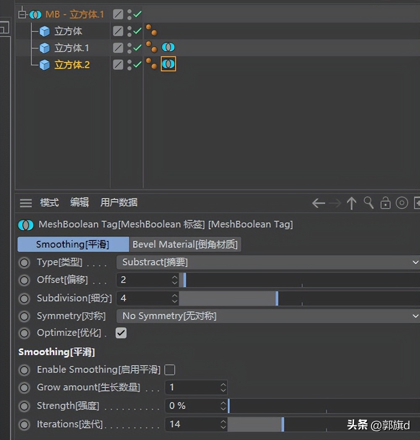The width and height of the screenshot is (420, 440).
Task: Click the back navigation arrow
Action: [318, 203]
